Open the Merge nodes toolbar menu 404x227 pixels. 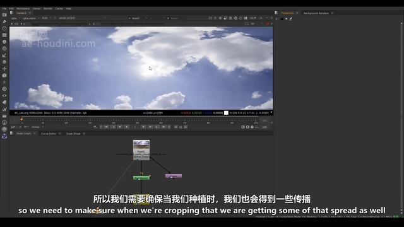(x=4, y=62)
